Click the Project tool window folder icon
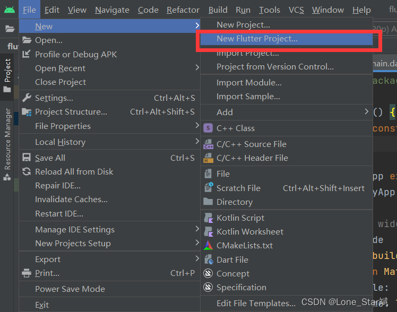Viewport: 397px width, 312px height. tap(7, 89)
